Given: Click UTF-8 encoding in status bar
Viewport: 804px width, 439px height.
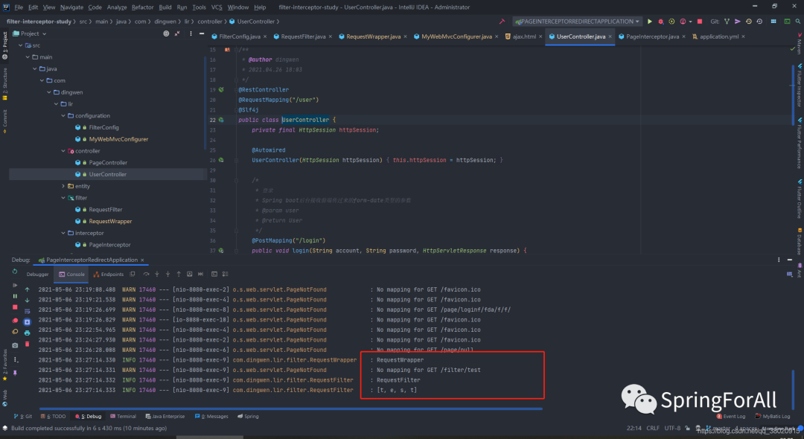Looking at the screenshot, I should tap(672, 429).
